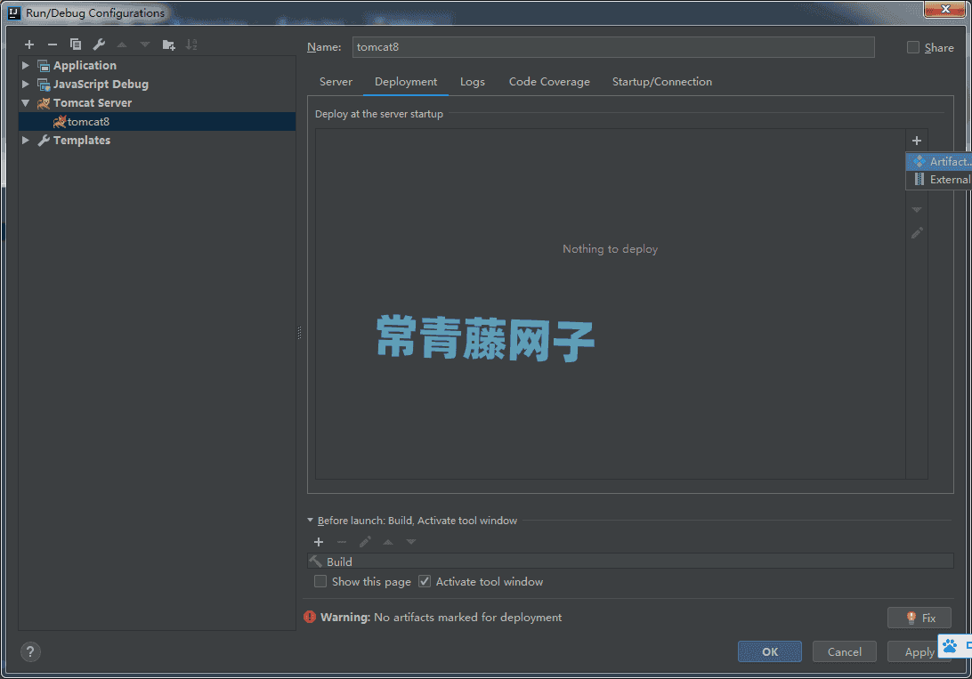This screenshot has width=972, height=679.
Task: Go to Code Coverage tab
Action: pyautogui.click(x=550, y=82)
